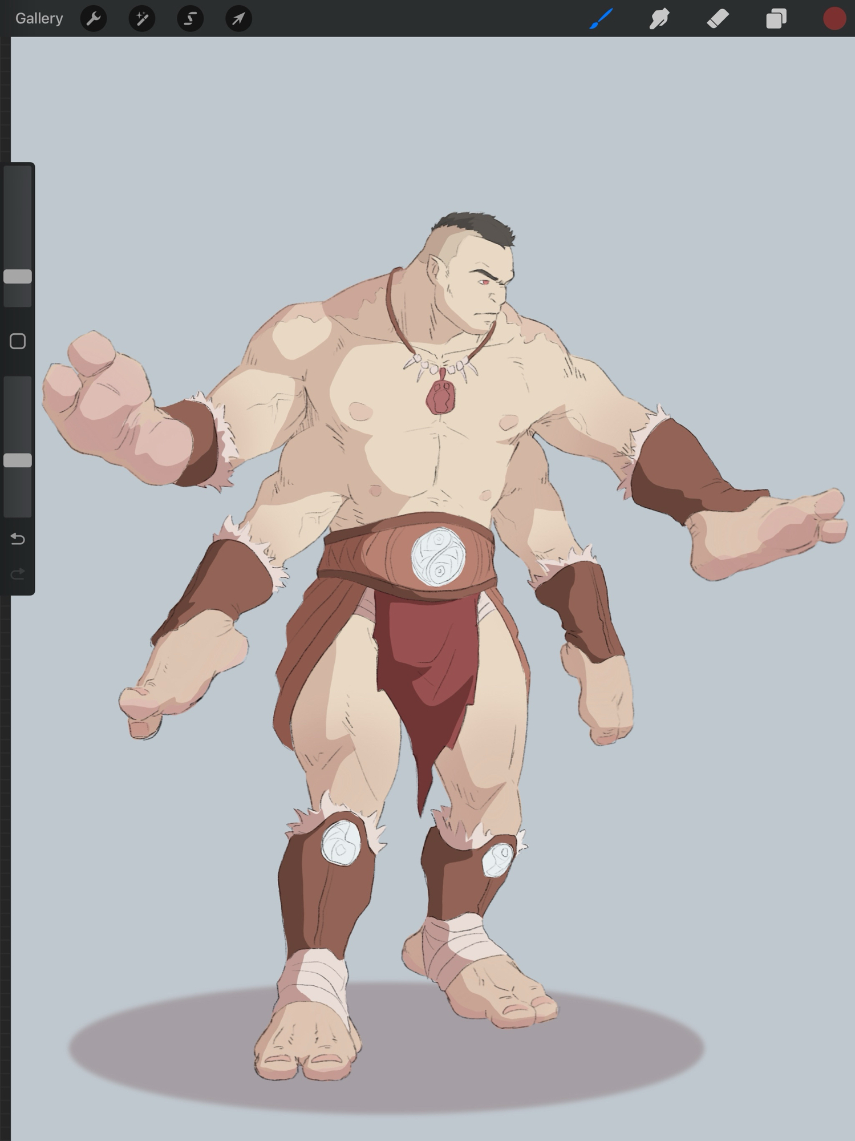Image resolution: width=855 pixels, height=1141 pixels.
Task: Open the Adjustments magic wand menu
Action: [141, 19]
